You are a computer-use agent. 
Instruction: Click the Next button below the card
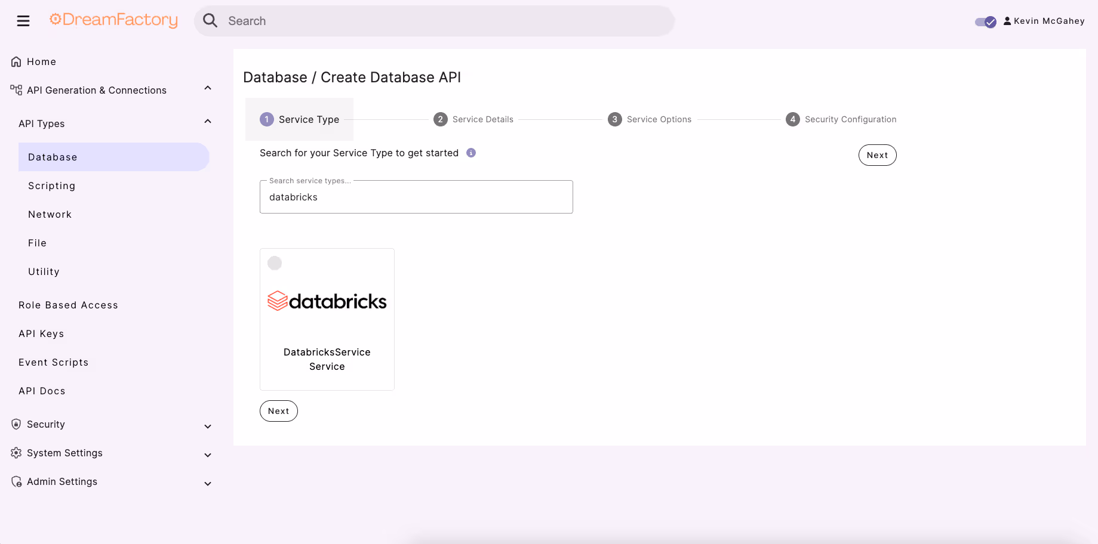(279, 411)
